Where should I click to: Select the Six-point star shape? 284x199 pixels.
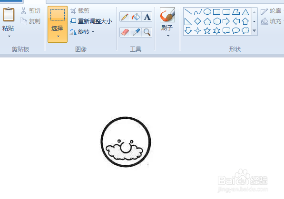tap(216, 30)
